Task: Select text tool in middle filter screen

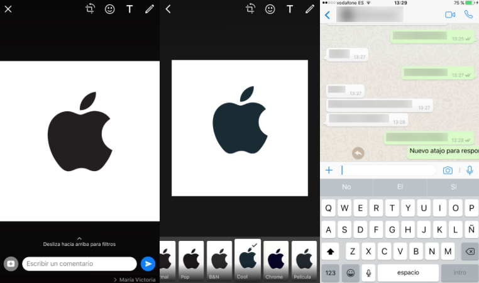Action: (x=290, y=9)
